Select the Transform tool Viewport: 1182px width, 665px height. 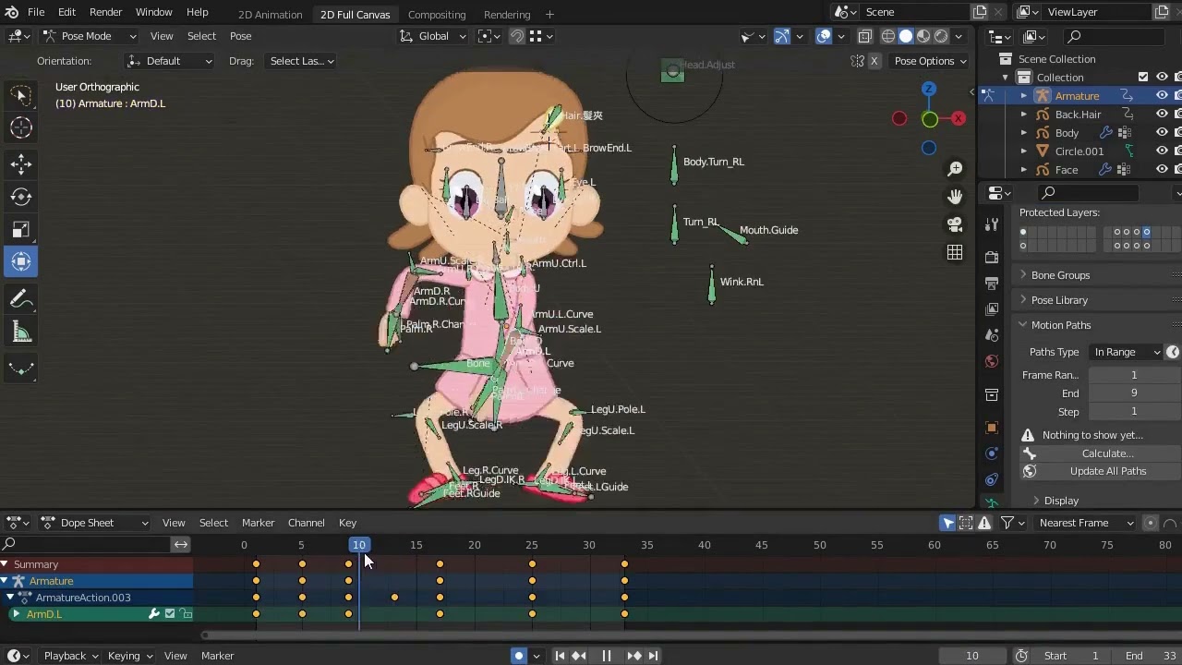click(x=21, y=261)
